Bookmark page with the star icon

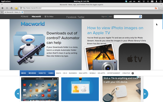tap(16, 8)
